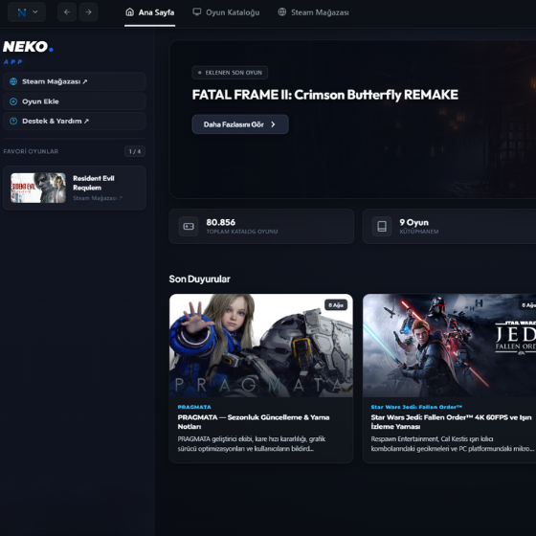Screen dimensions: 536x536
Task: Click the 1/4 favorites counter badge
Action: click(135, 151)
